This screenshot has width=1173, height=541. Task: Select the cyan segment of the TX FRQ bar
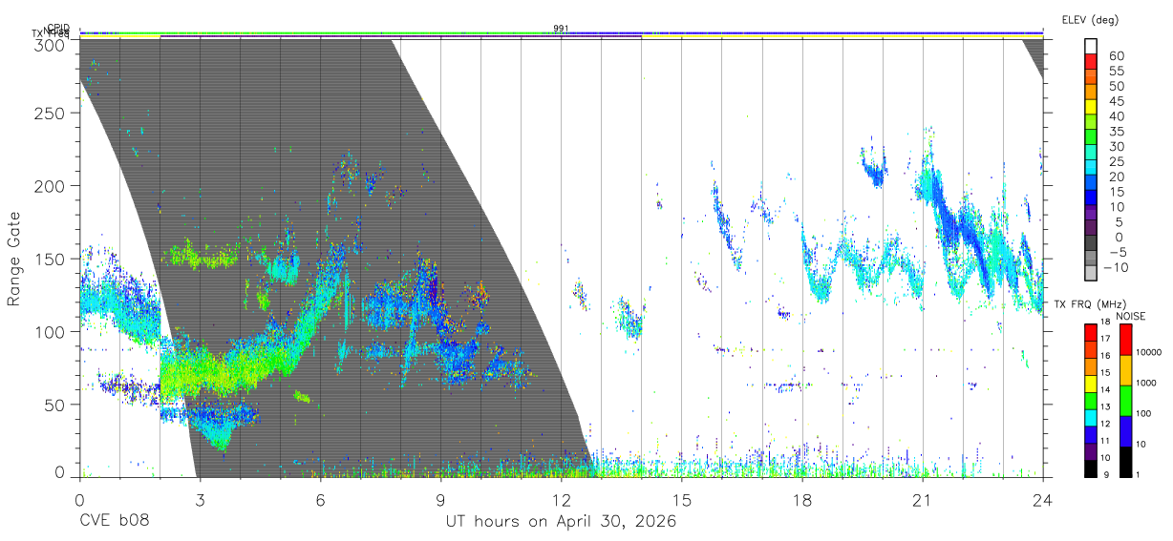click(x=1091, y=418)
